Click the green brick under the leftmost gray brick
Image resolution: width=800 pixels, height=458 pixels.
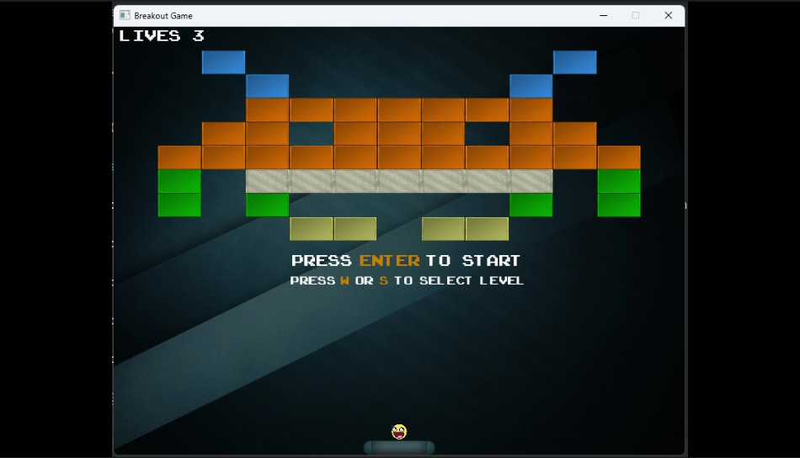point(267,205)
